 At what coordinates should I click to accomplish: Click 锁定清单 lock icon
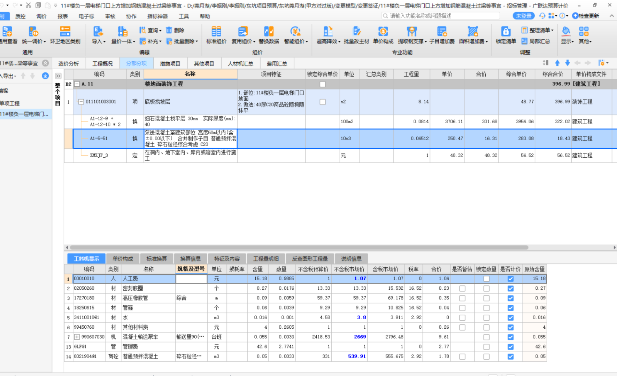[506, 31]
